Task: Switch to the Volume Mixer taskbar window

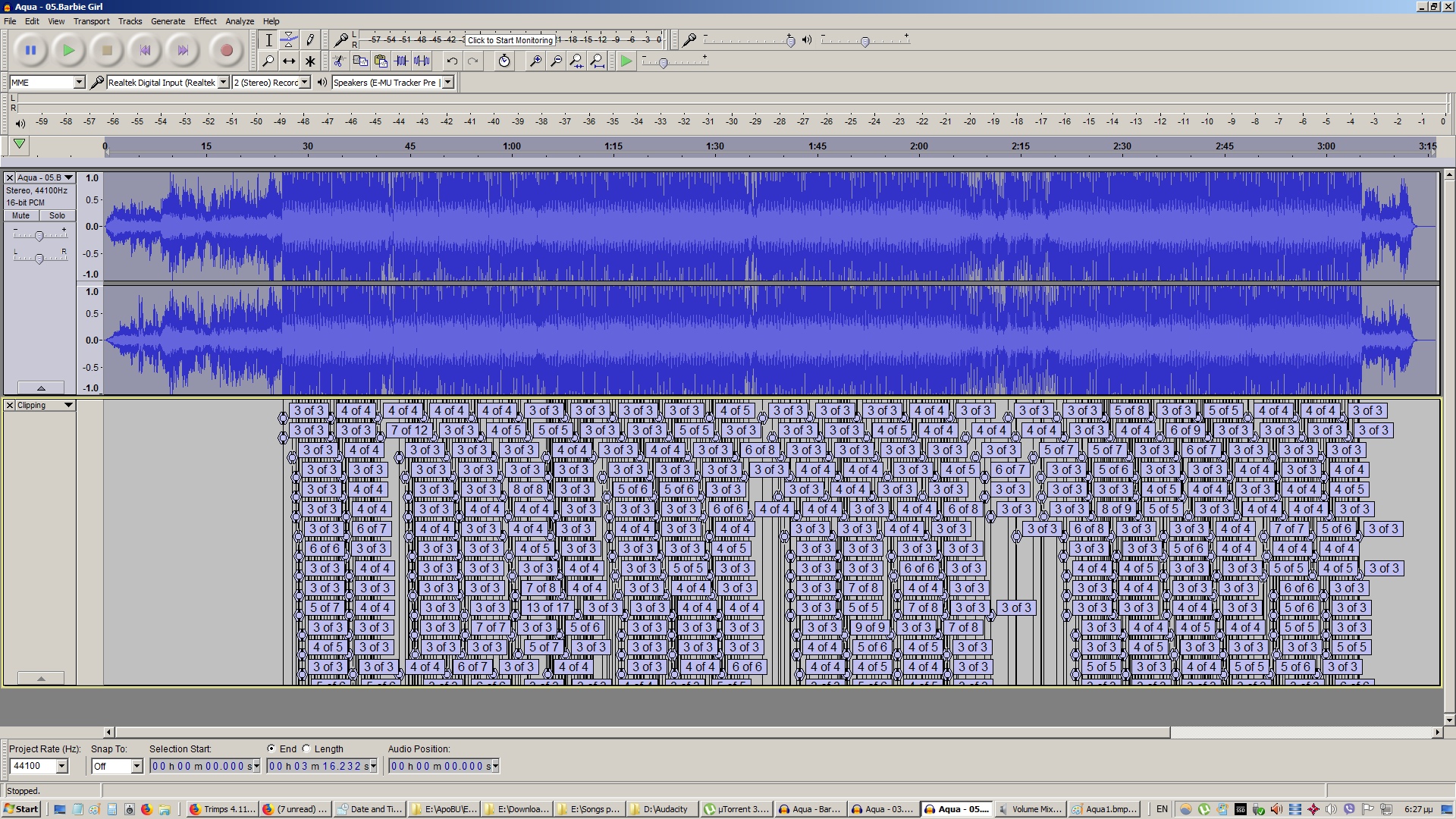Action: click(1030, 809)
